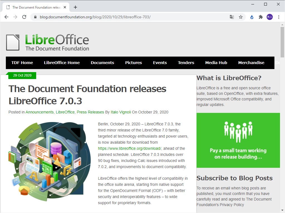Open the Events section
Viewport: 285px width, 213px height.
[160, 63]
